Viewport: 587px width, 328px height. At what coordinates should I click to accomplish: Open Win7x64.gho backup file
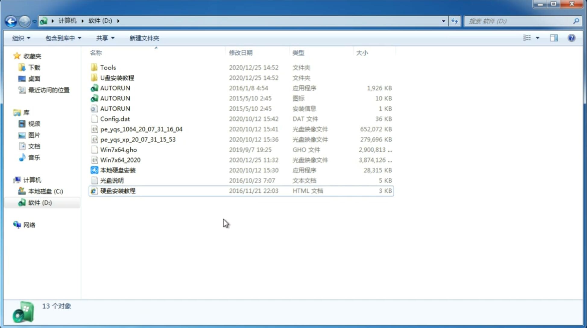(x=119, y=150)
